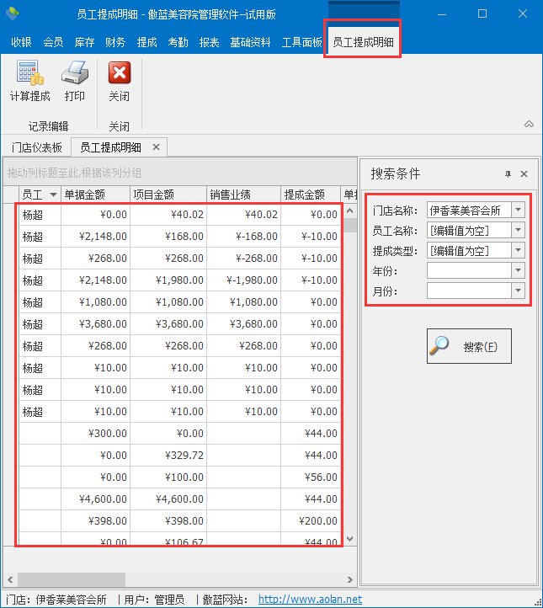Click the 打印 printer icon

[75, 75]
